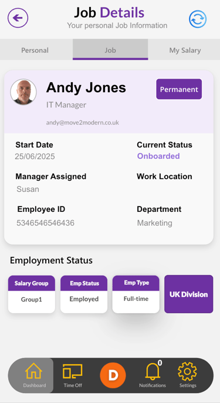Image resolution: width=220 pixels, height=403 pixels.
Task: Select the Salary Group card
Action: tap(31, 294)
